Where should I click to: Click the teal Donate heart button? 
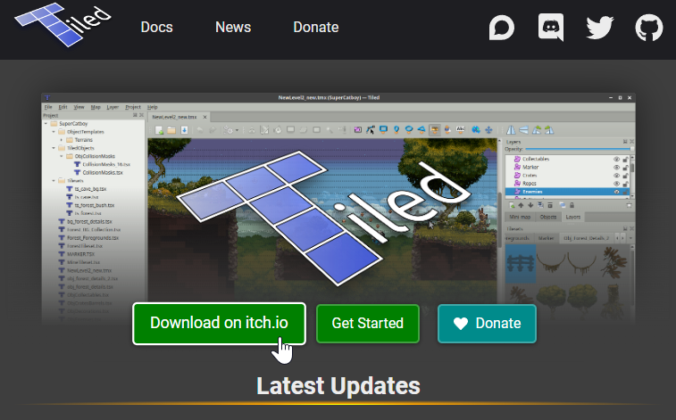tap(488, 324)
